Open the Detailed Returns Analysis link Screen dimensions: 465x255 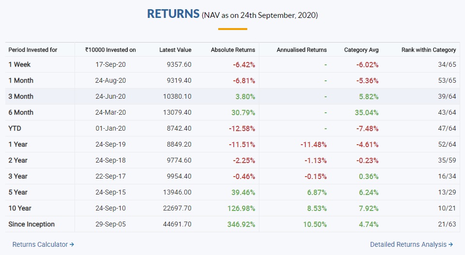[x=408, y=244]
